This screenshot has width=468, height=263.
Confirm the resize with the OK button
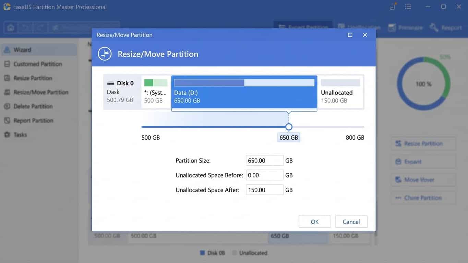coord(314,222)
